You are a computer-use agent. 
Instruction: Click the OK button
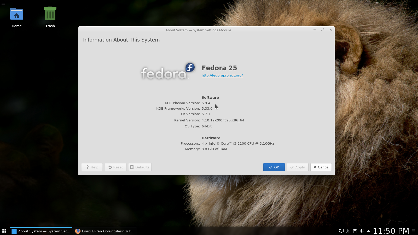pyautogui.click(x=274, y=167)
